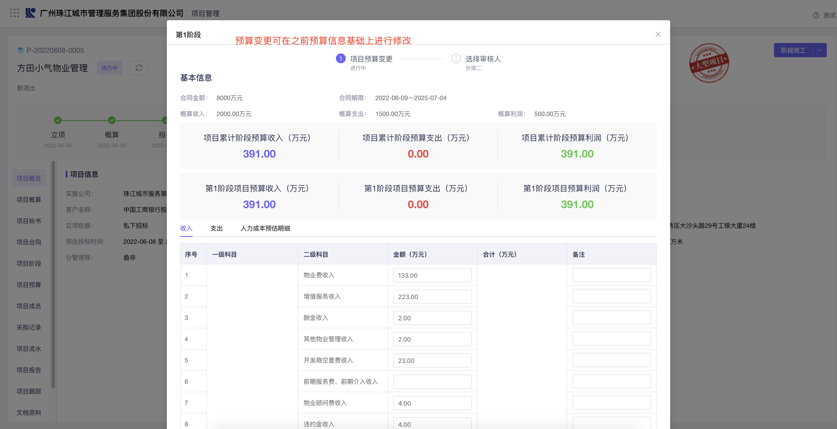The image size is (837, 429).
Task: Click the project layers icon beside P-20220608-0005
Action: point(20,50)
